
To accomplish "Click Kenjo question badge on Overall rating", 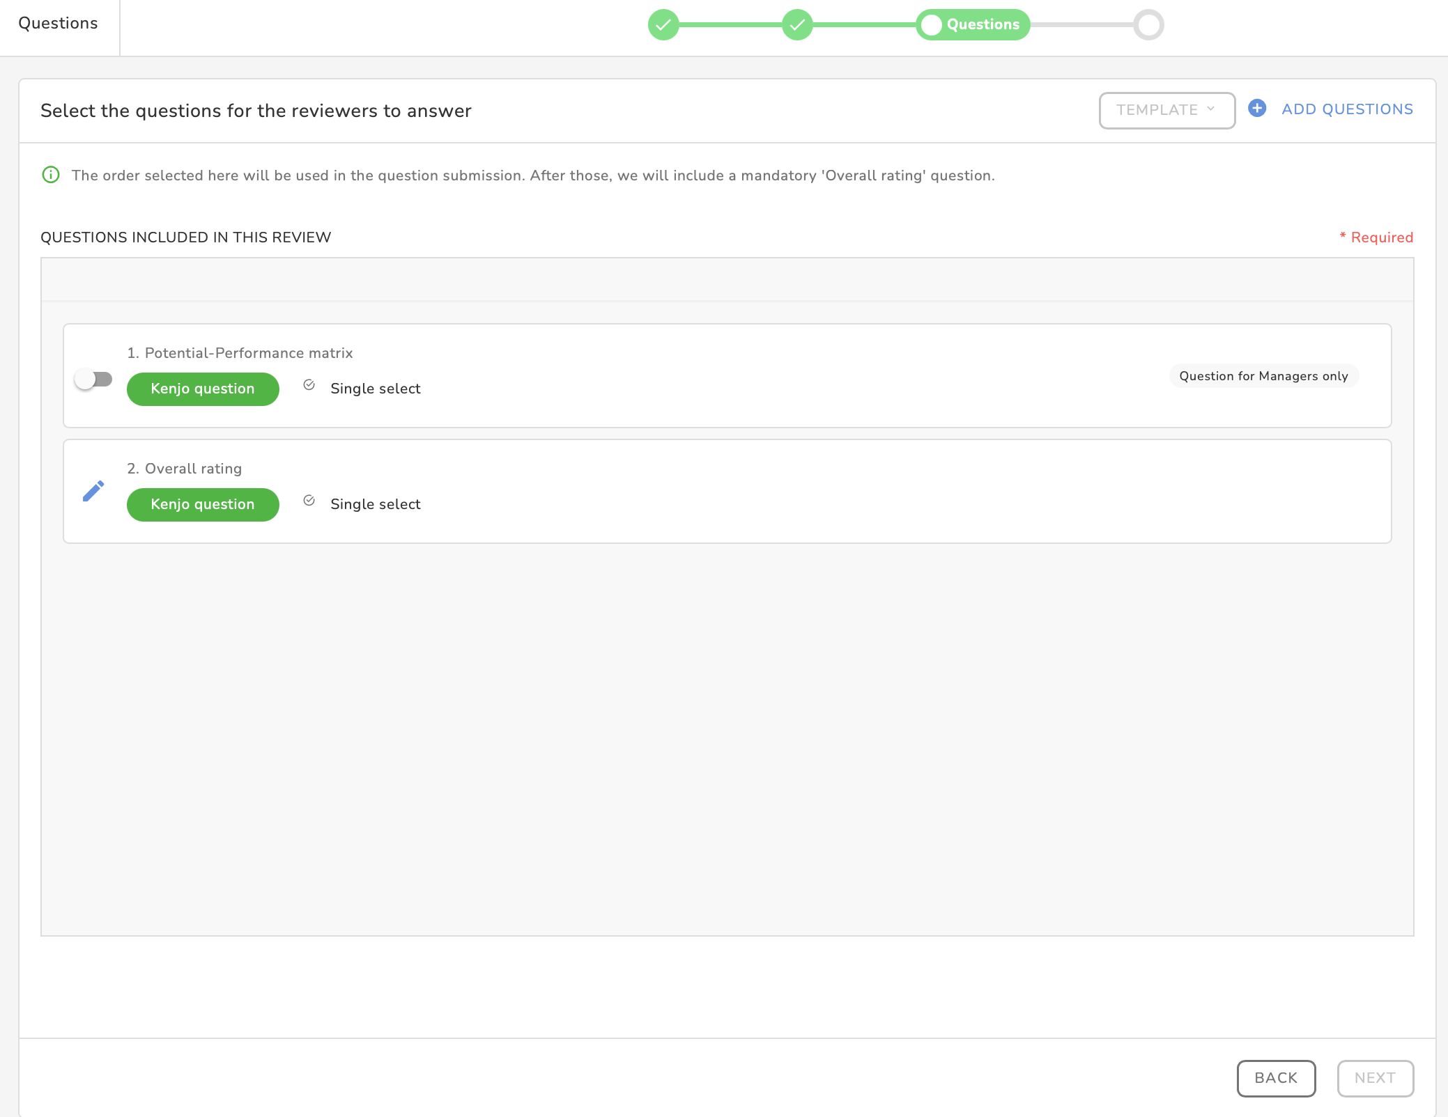I will [x=203, y=504].
